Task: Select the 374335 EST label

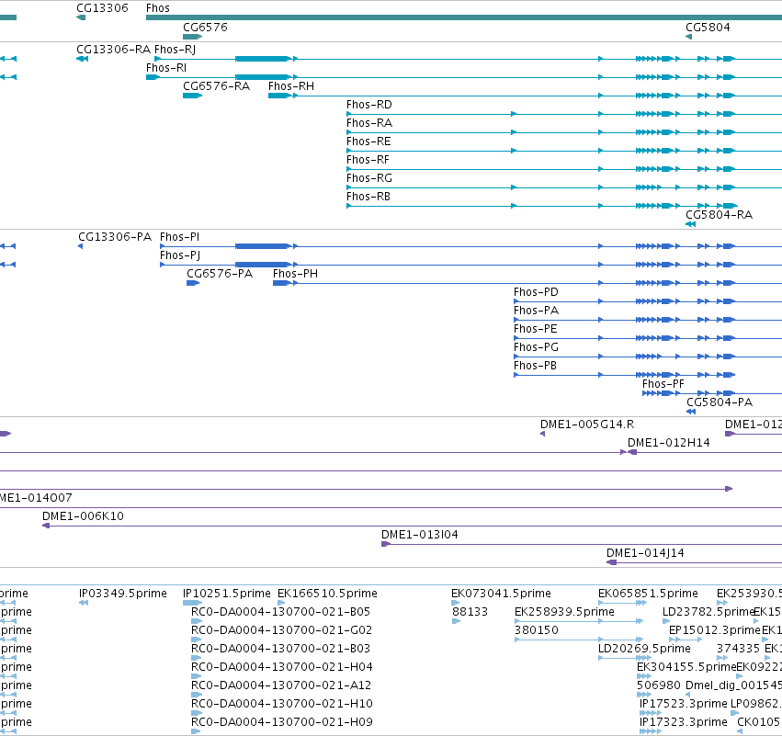Action: (738, 649)
